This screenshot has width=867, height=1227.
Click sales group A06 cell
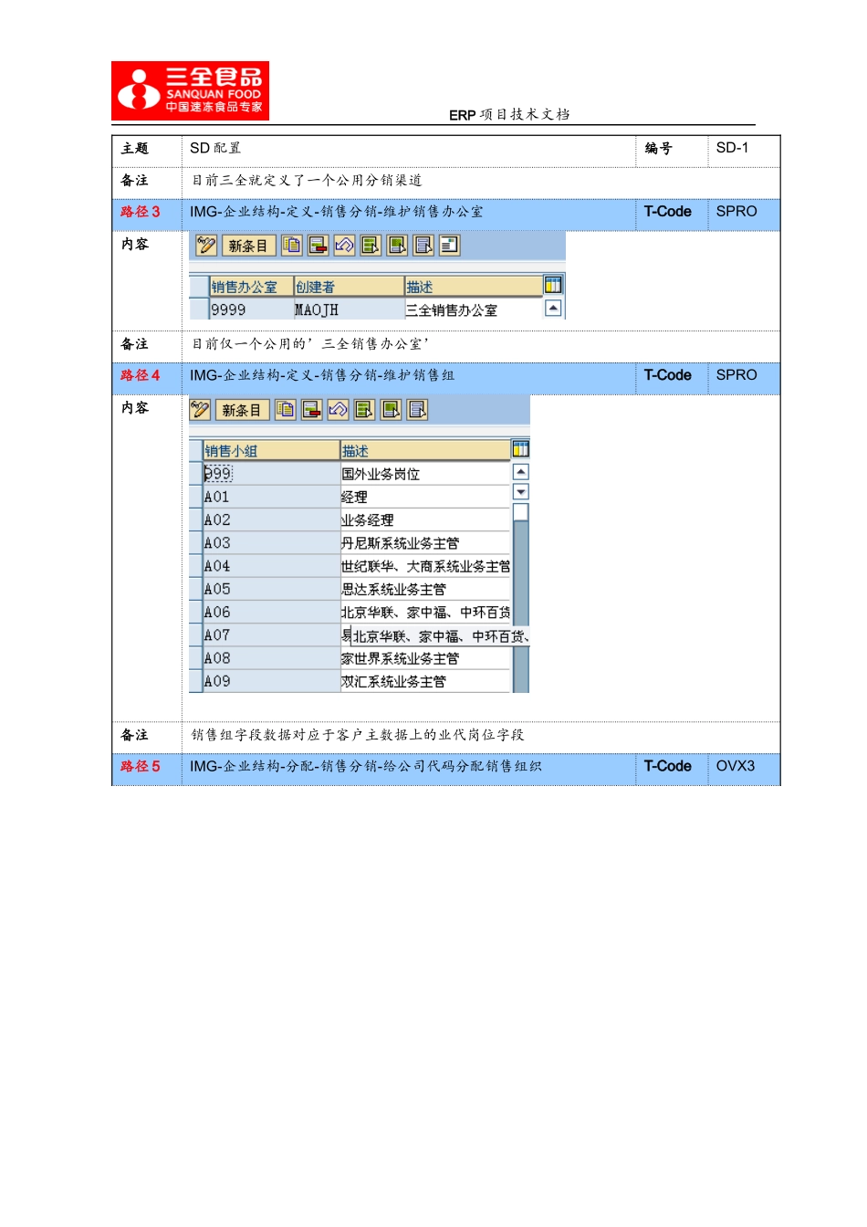point(271,612)
